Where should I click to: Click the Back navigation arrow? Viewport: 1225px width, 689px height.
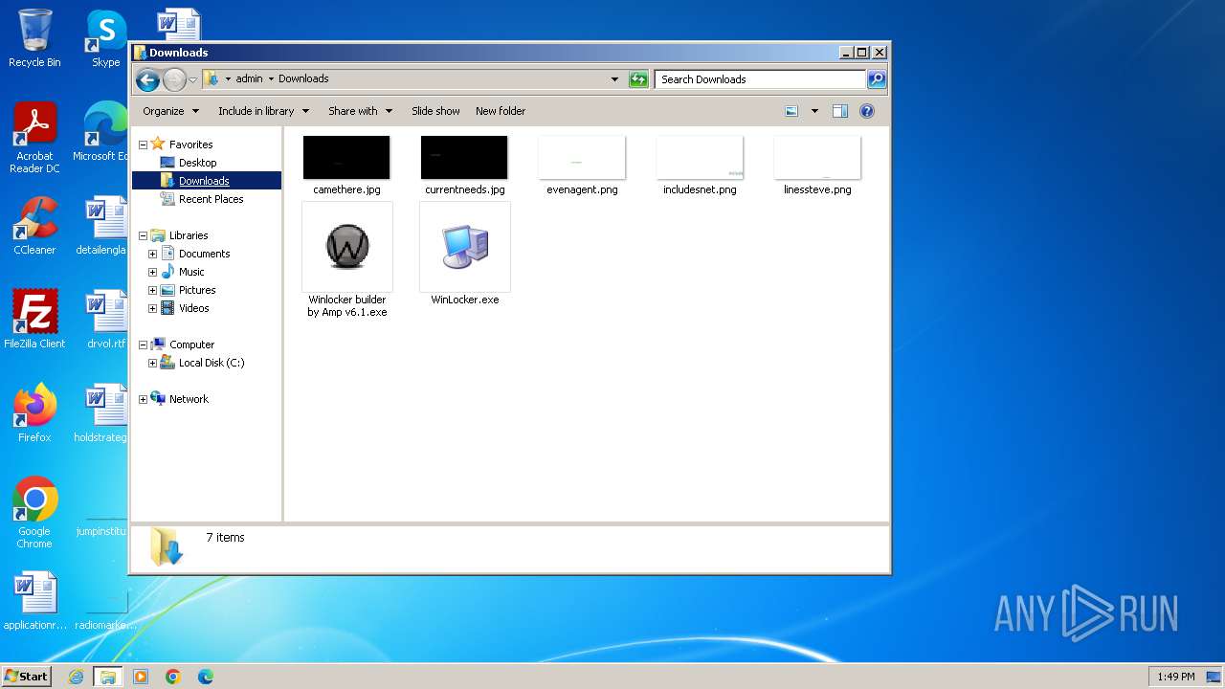(x=147, y=79)
